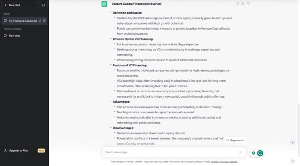
Task: Open the ChatGPT August 3 Version link
Action: point(224,162)
